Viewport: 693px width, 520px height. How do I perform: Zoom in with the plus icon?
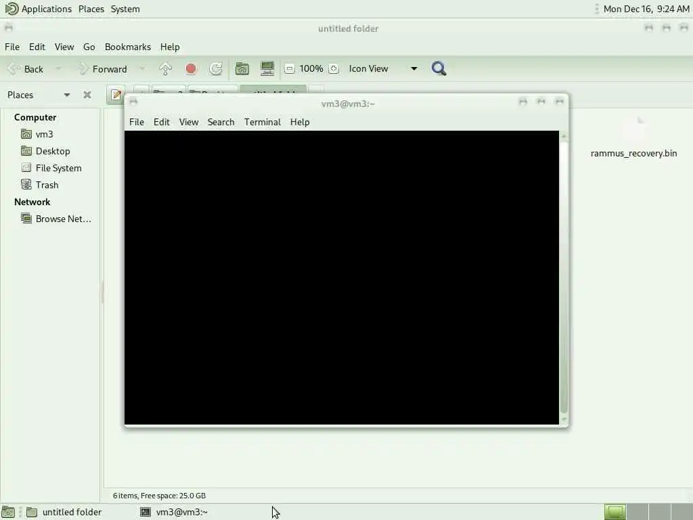[334, 69]
